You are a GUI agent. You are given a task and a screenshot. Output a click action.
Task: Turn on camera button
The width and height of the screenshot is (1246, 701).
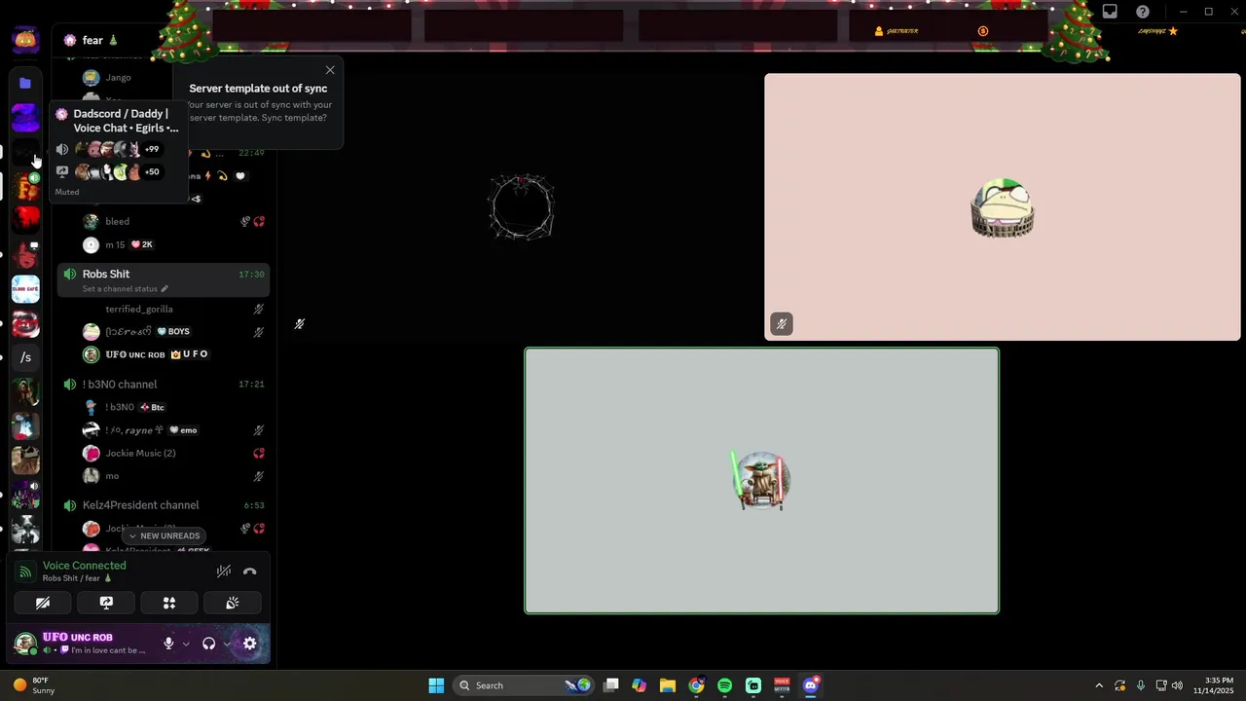click(x=43, y=603)
